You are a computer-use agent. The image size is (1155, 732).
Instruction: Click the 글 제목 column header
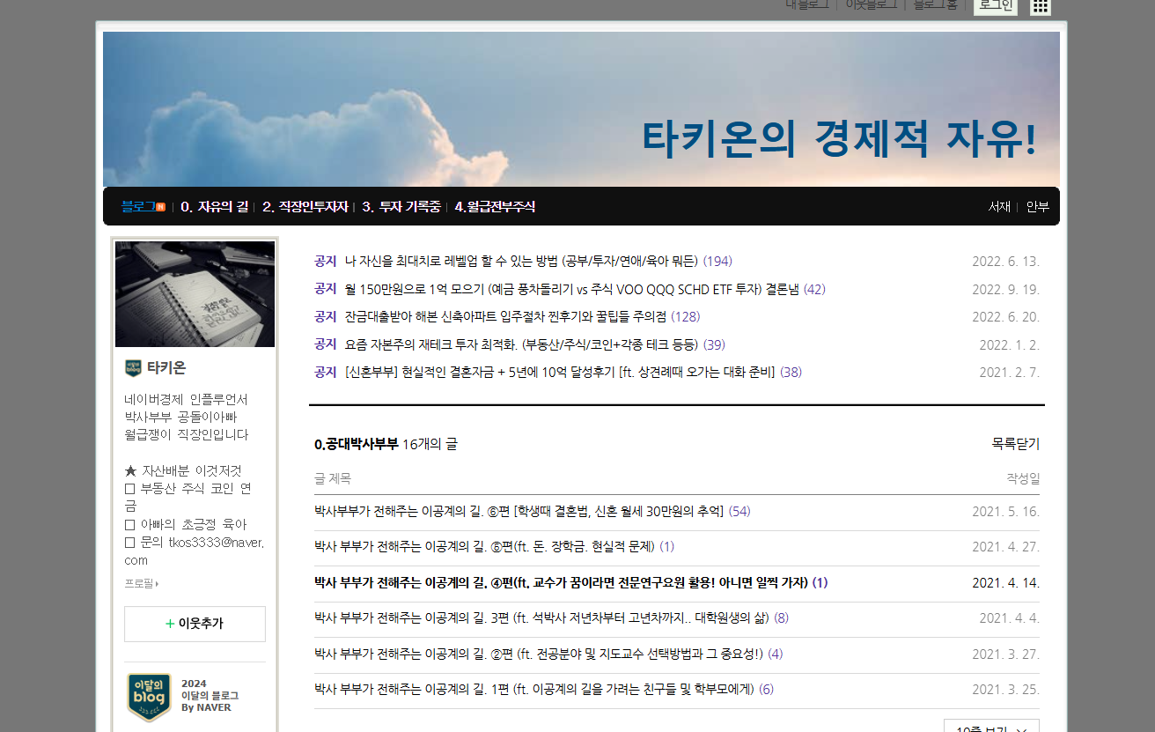333,479
